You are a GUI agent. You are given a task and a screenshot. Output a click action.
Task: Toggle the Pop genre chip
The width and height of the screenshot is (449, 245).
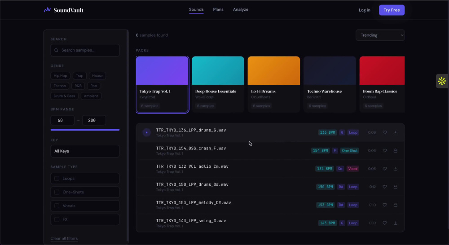94,86
